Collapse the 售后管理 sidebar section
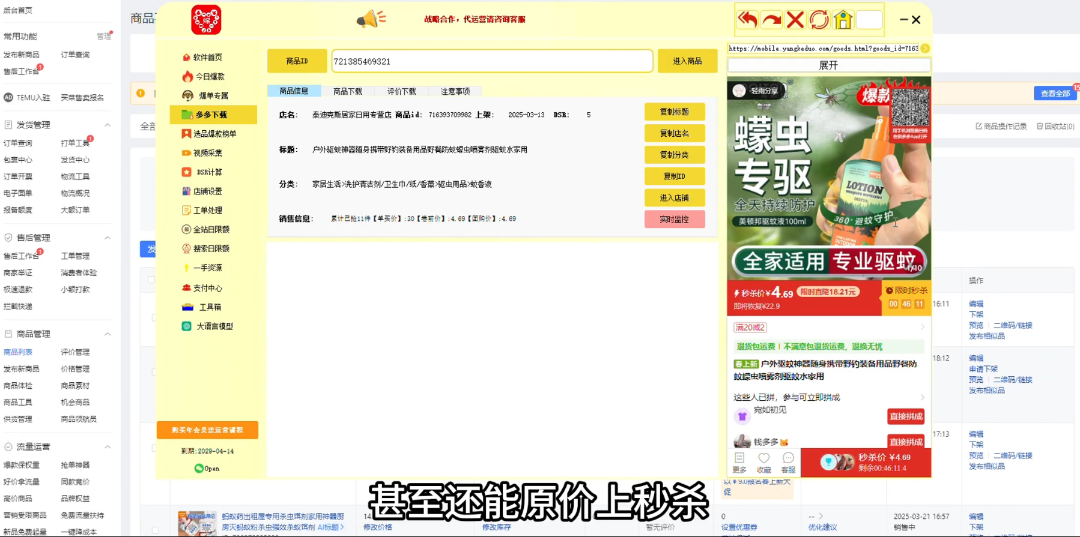 point(108,238)
